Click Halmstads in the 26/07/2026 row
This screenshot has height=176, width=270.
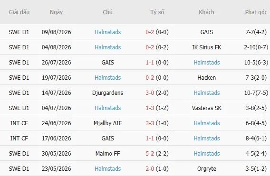[207, 63]
